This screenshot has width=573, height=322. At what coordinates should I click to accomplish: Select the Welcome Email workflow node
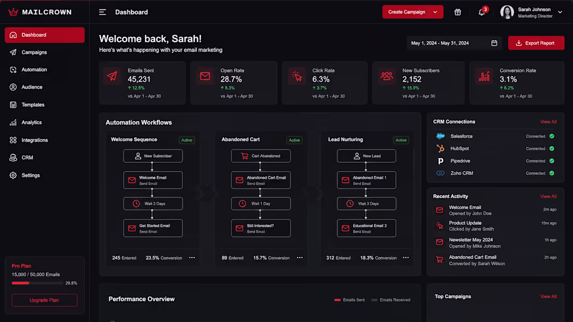coord(153,181)
